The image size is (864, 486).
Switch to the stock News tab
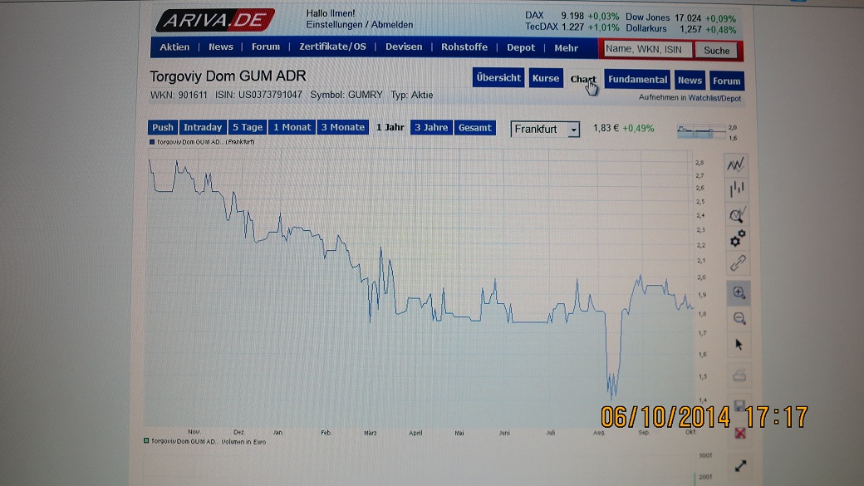coord(690,81)
